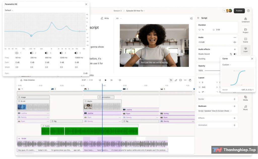
Task: Toggle EQ band 5 at 12800 Hz
Action: click(76, 53)
